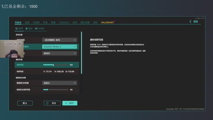Click the 瞄具射击档案 row label

tap(23, 83)
